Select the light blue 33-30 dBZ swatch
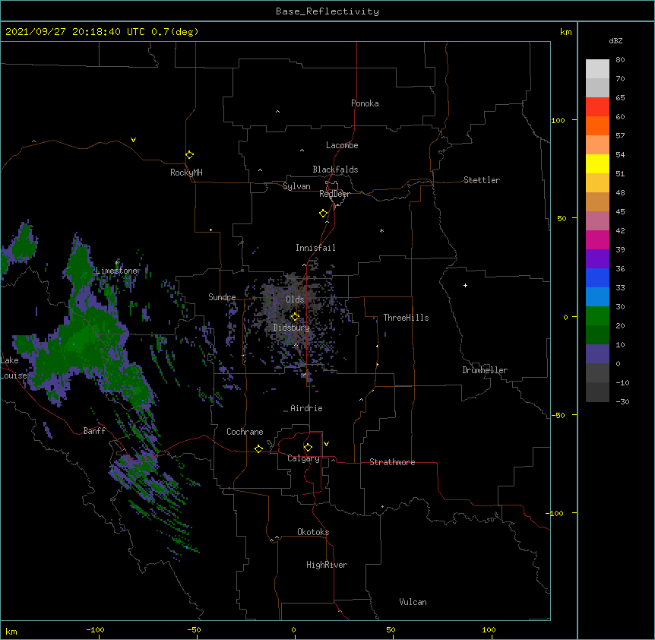This screenshot has width=655, height=640. (597, 297)
